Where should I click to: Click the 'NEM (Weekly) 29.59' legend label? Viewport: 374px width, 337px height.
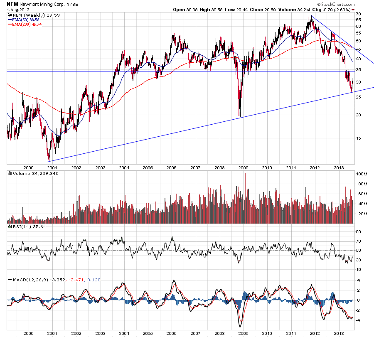pyautogui.click(x=36, y=15)
